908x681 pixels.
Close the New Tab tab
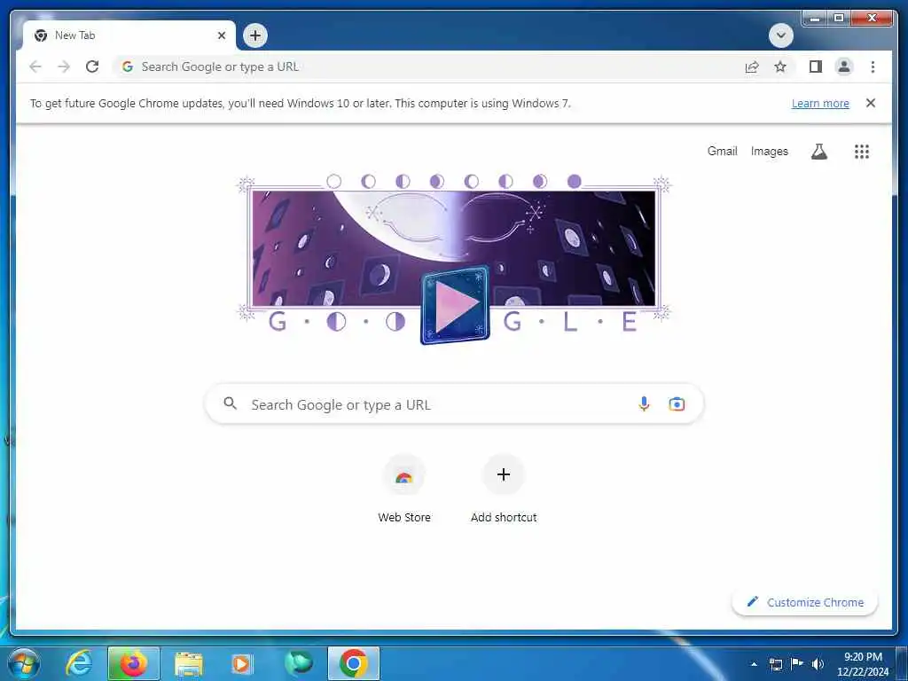pyautogui.click(x=221, y=35)
